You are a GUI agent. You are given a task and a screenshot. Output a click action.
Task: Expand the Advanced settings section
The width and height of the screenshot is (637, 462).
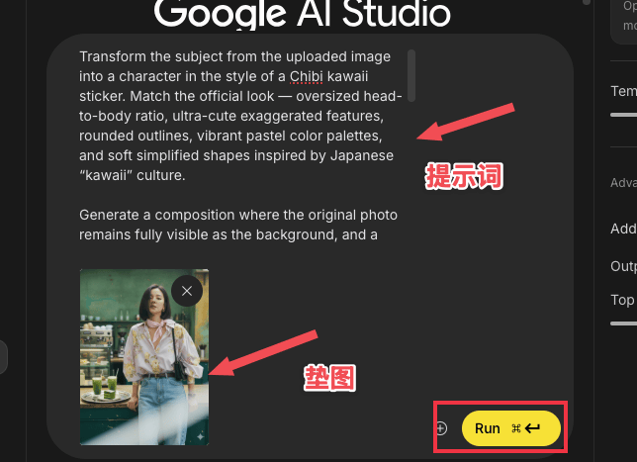click(x=623, y=183)
